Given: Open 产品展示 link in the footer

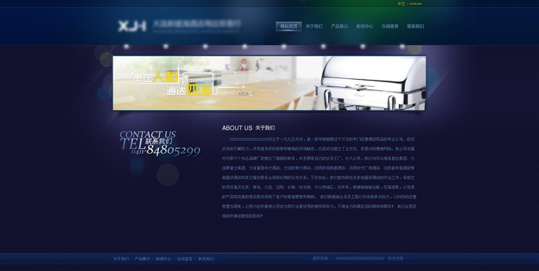Looking at the screenshot, I should pyautogui.click(x=142, y=259).
